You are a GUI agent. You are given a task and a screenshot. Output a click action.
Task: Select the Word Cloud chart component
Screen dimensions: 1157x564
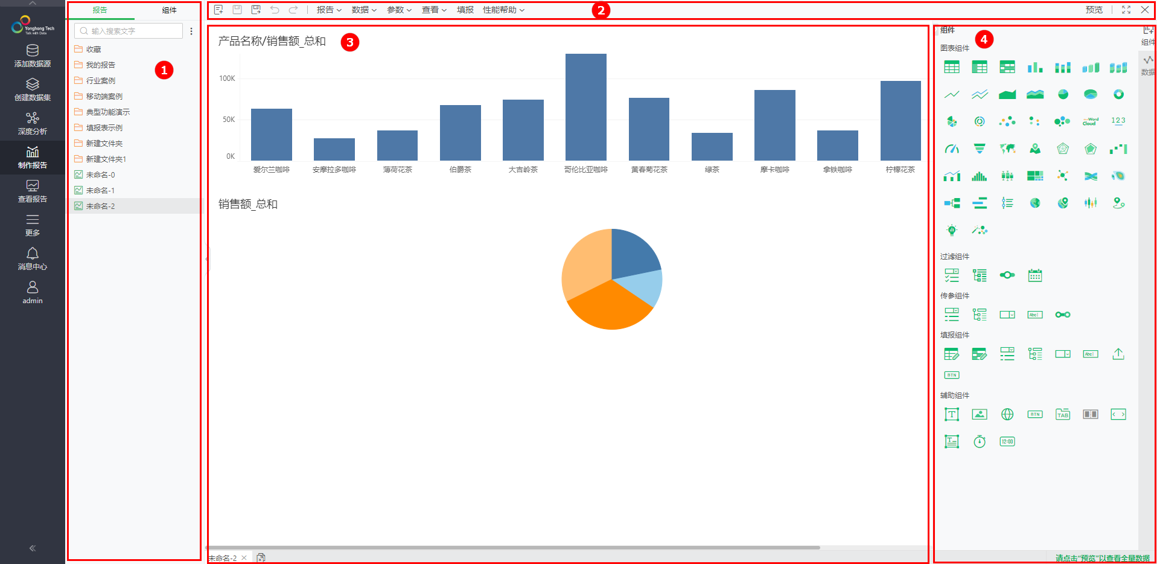[x=1090, y=121]
